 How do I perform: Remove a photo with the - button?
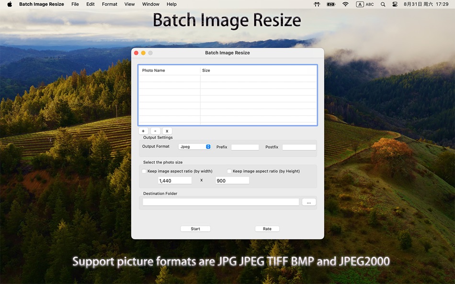(x=155, y=131)
